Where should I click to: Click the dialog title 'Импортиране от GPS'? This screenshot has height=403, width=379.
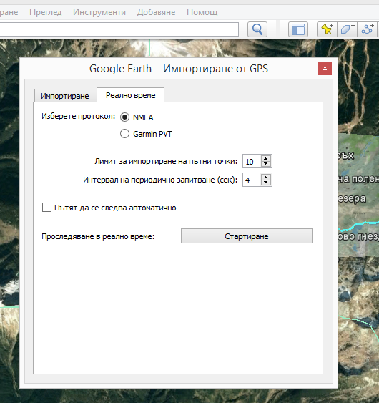[x=215, y=69]
